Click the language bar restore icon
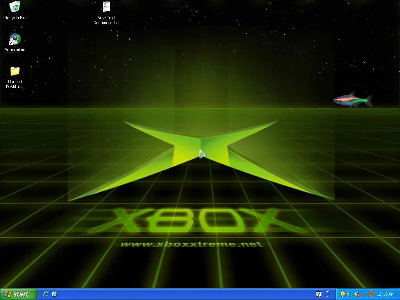This screenshot has height=300, width=400. click(x=327, y=292)
